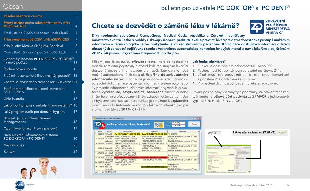This screenshot has height=191, width=310.
Task: Select the yellow '1x ASPIRIN PROTECT 100' dispensed cell
Action: point(154,134)
